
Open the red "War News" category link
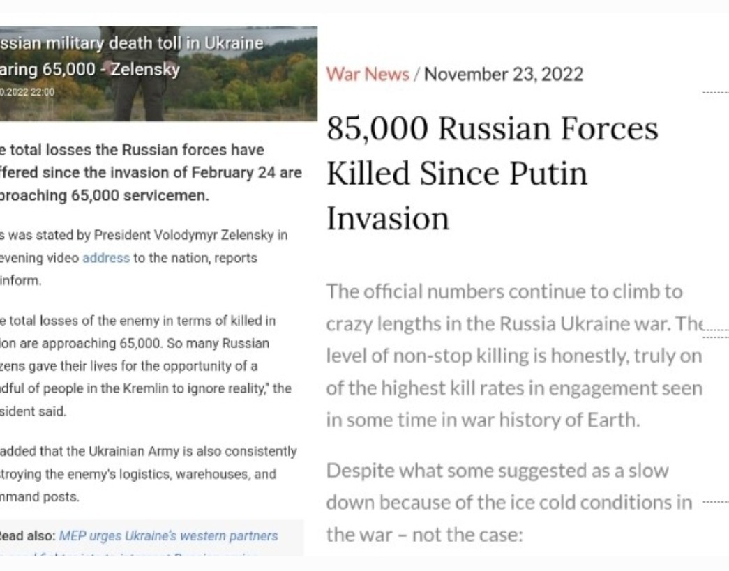pos(367,75)
